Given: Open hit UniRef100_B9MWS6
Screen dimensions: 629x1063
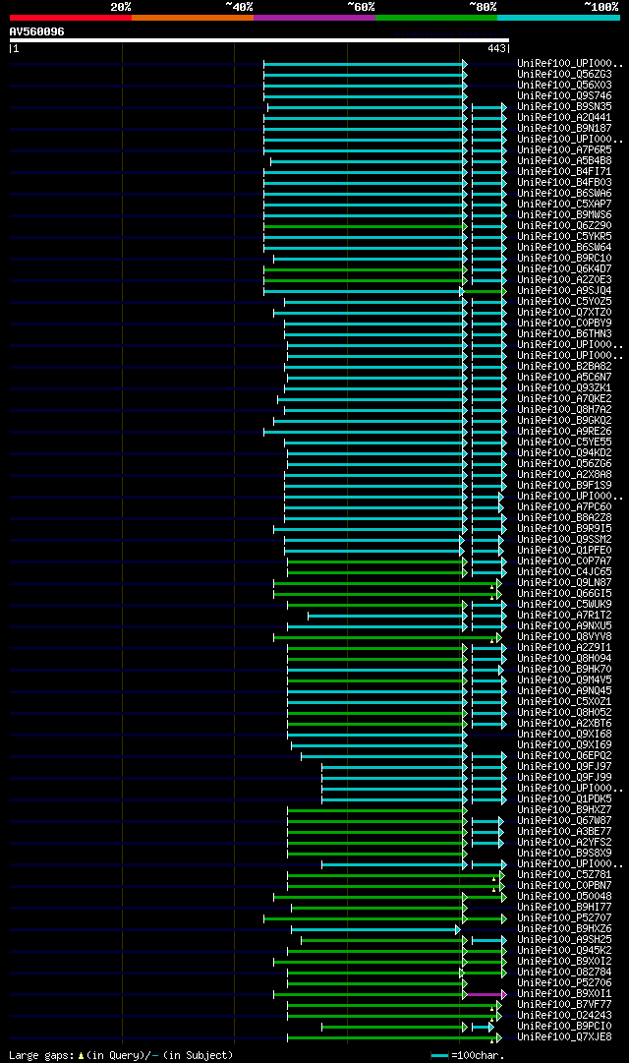Looking at the screenshot, I should (564, 215).
